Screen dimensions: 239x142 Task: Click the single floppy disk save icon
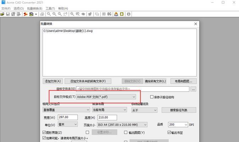[x=8, y=14]
